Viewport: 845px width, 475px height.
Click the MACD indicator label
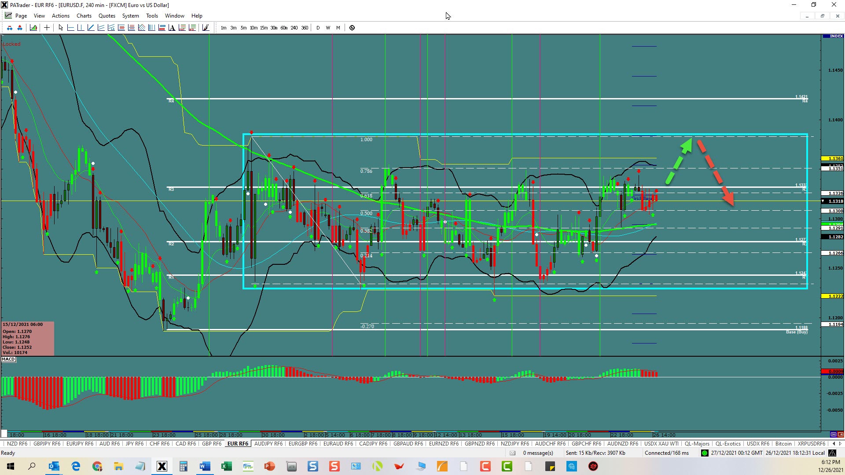[8, 359]
